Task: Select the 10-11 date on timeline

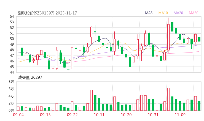Action: pyautogui.click(x=99, y=115)
